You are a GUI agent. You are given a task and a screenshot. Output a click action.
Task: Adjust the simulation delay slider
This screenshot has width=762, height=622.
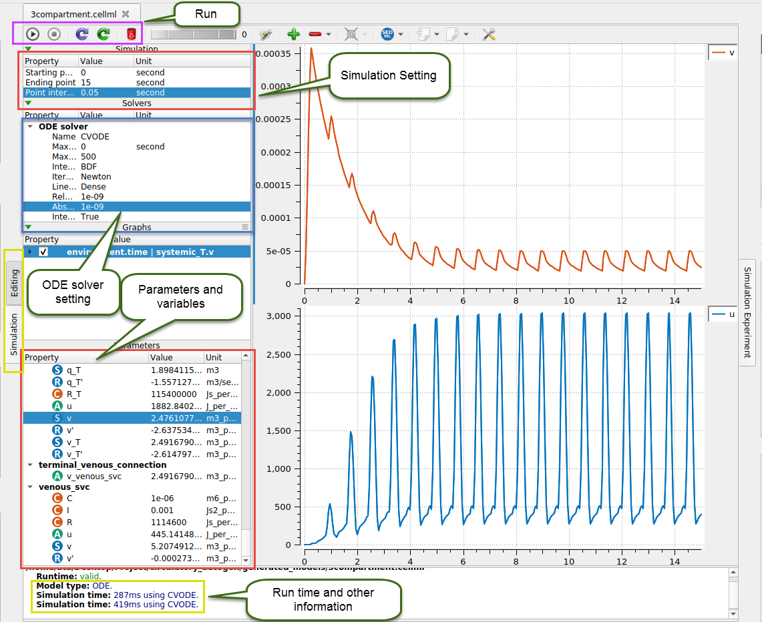[x=193, y=34]
